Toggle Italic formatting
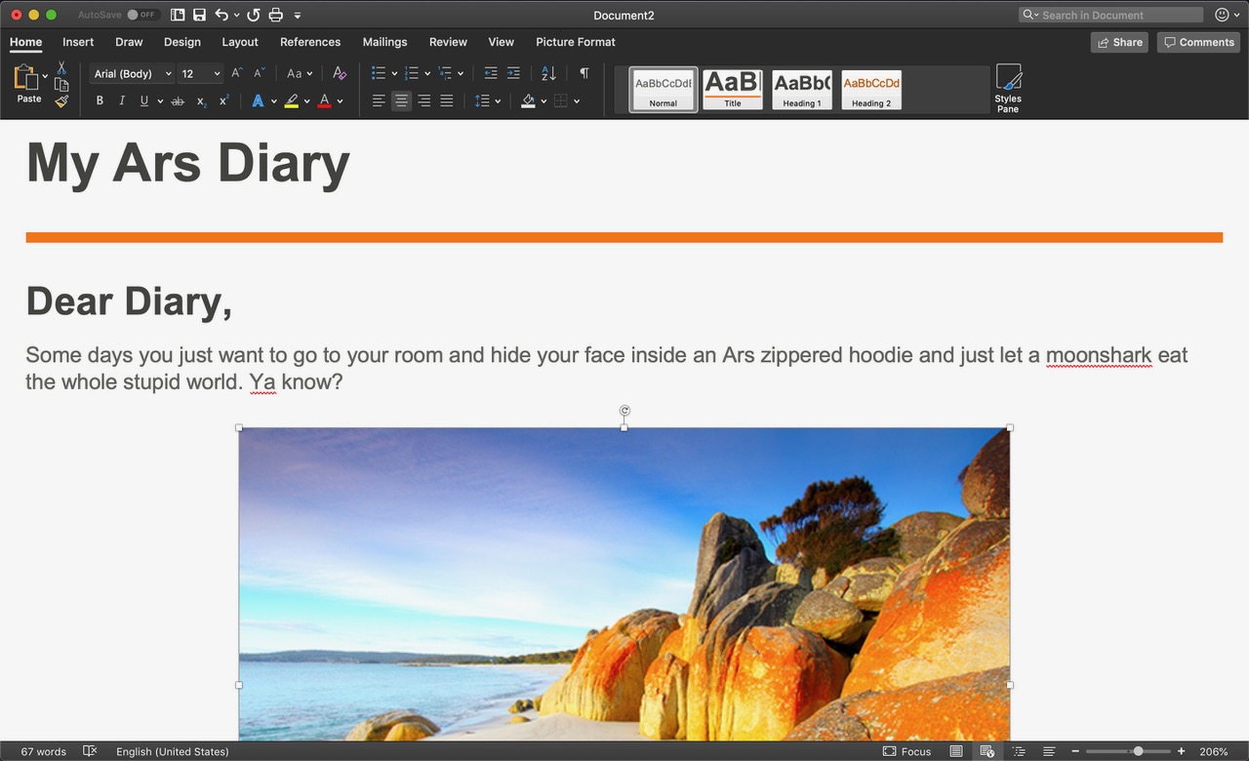Screen dimensions: 1249x761 122,100
